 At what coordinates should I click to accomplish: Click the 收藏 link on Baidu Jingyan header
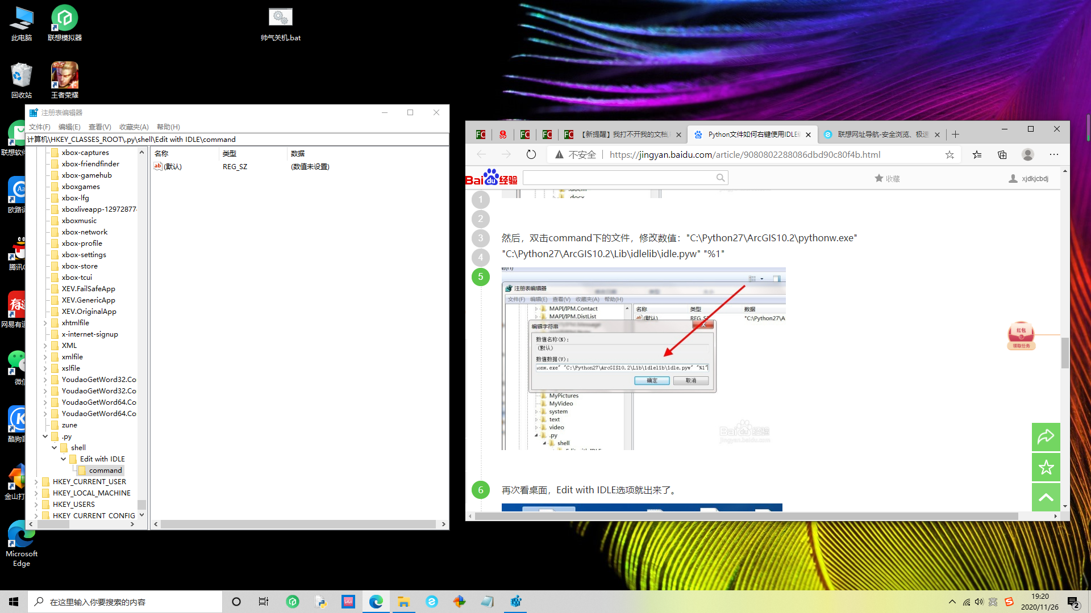(x=887, y=178)
